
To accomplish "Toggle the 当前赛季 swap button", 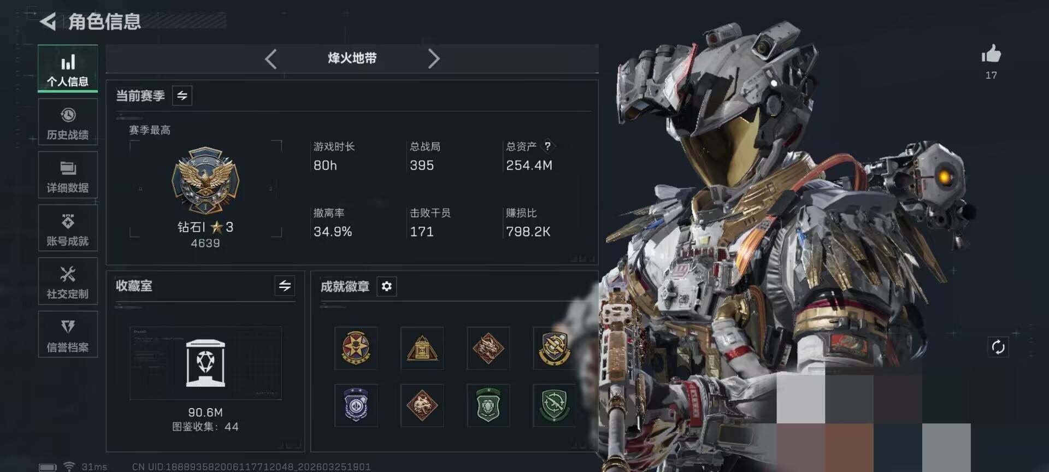I will pos(182,96).
